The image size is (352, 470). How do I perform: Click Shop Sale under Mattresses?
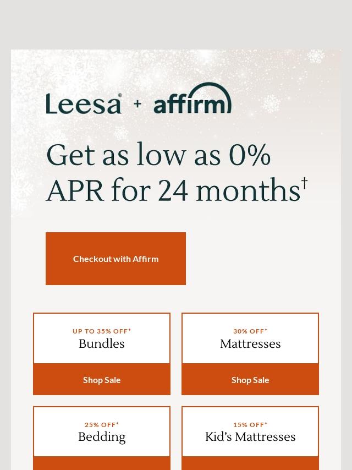(x=250, y=380)
